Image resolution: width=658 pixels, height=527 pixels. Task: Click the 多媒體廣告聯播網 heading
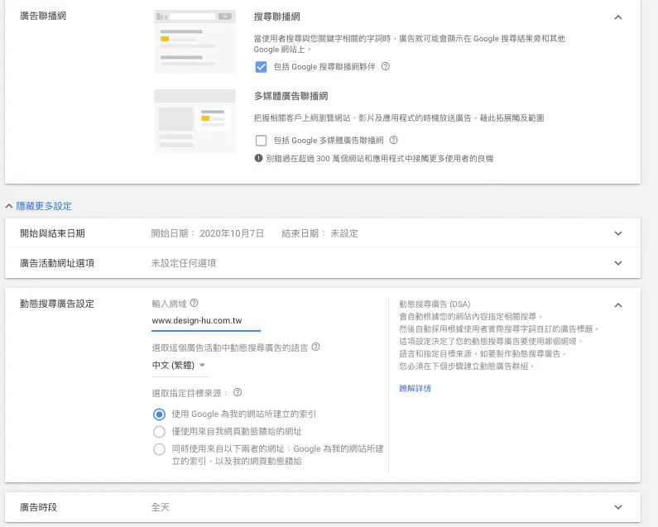pos(291,96)
